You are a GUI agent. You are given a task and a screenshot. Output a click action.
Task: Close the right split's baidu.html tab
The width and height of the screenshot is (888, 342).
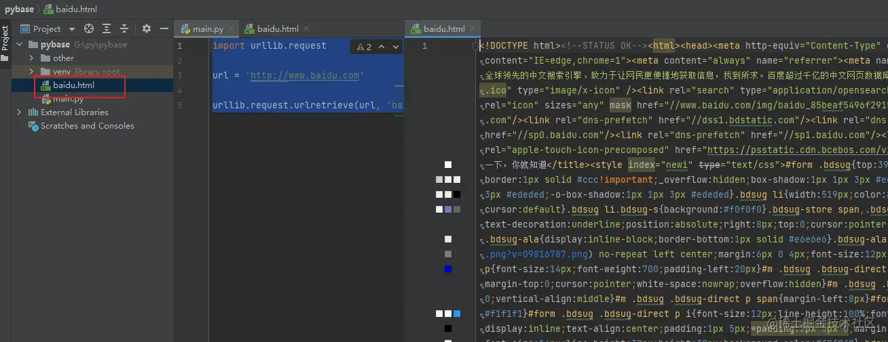(x=472, y=29)
